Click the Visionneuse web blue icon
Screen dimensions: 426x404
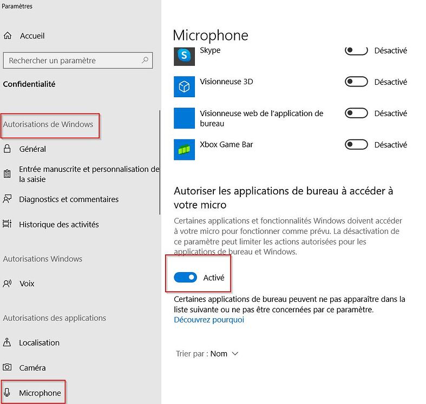tap(184, 118)
